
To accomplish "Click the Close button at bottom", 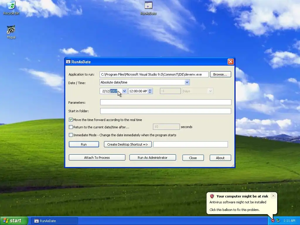I will pyautogui.click(x=193, y=158).
